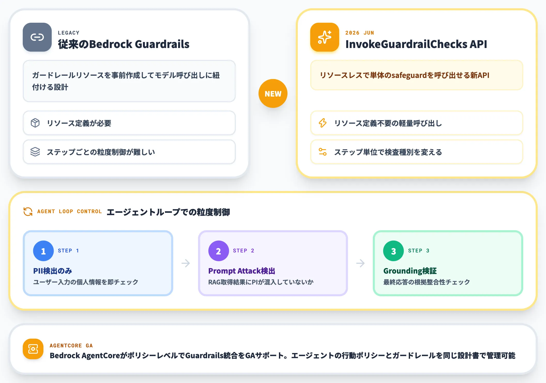Click the box icon next to リソース定義が必要
The height and width of the screenshot is (383, 546).
tap(35, 123)
